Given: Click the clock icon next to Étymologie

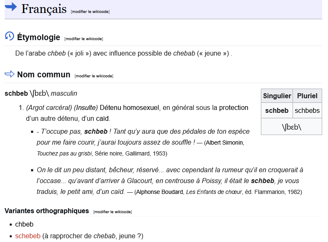Looking at the screenshot, I should tap(10, 36).
